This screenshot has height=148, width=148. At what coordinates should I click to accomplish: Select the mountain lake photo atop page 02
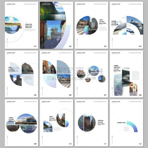tap(53, 11)
